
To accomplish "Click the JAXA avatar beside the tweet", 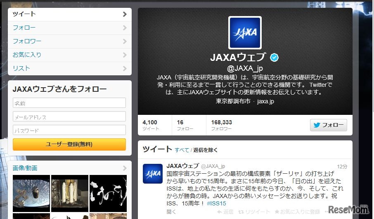I will pyautogui.click(x=153, y=174).
